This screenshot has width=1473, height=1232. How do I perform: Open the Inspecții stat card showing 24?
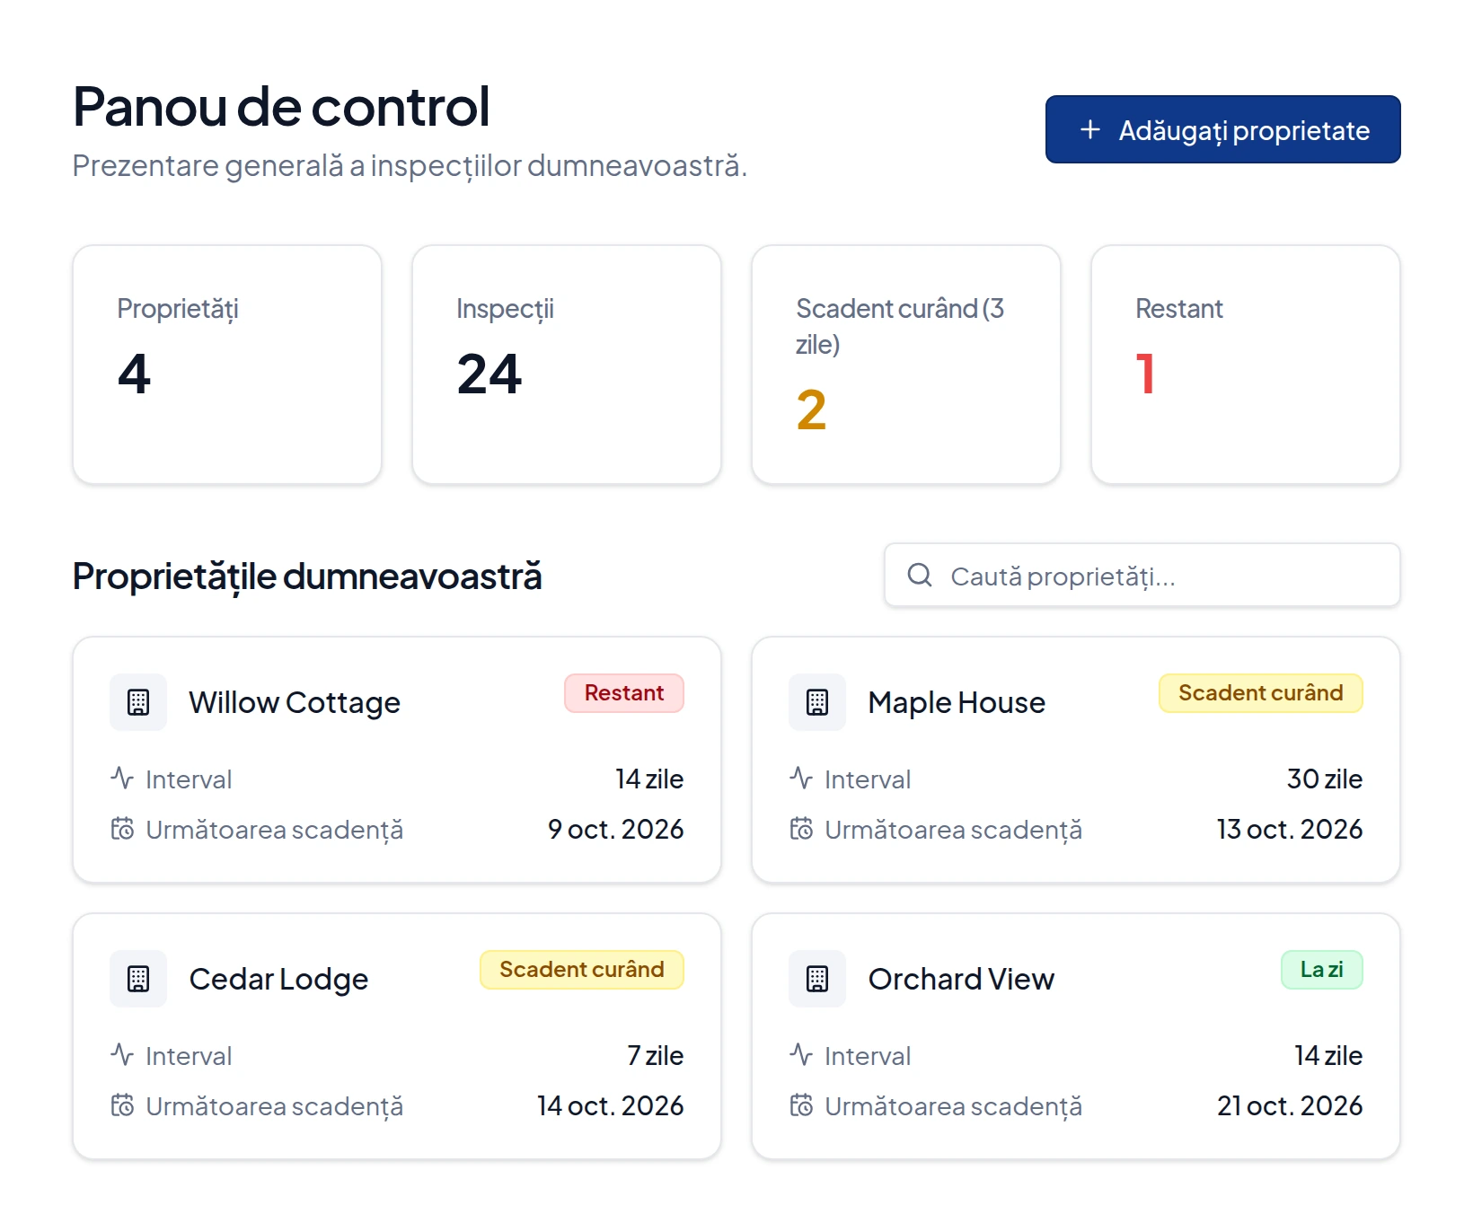(x=567, y=365)
